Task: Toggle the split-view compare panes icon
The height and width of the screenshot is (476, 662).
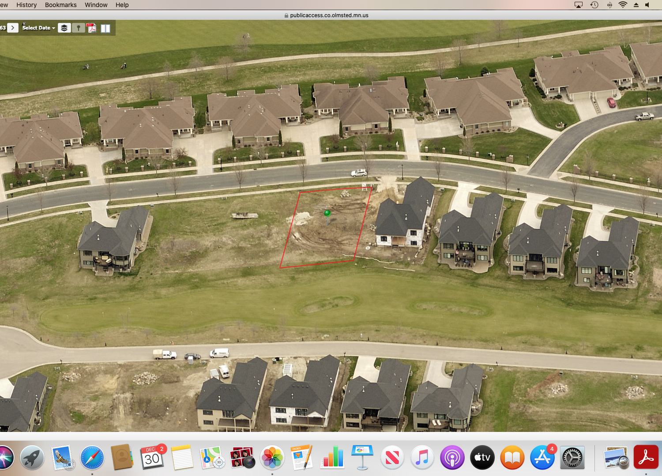Action: [x=105, y=28]
